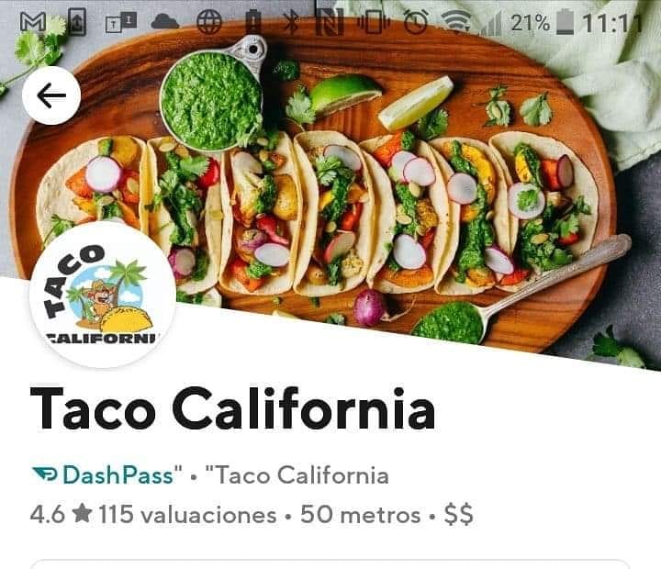
Task: Tap the battery 21% indicator
Action: (x=543, y=22)
